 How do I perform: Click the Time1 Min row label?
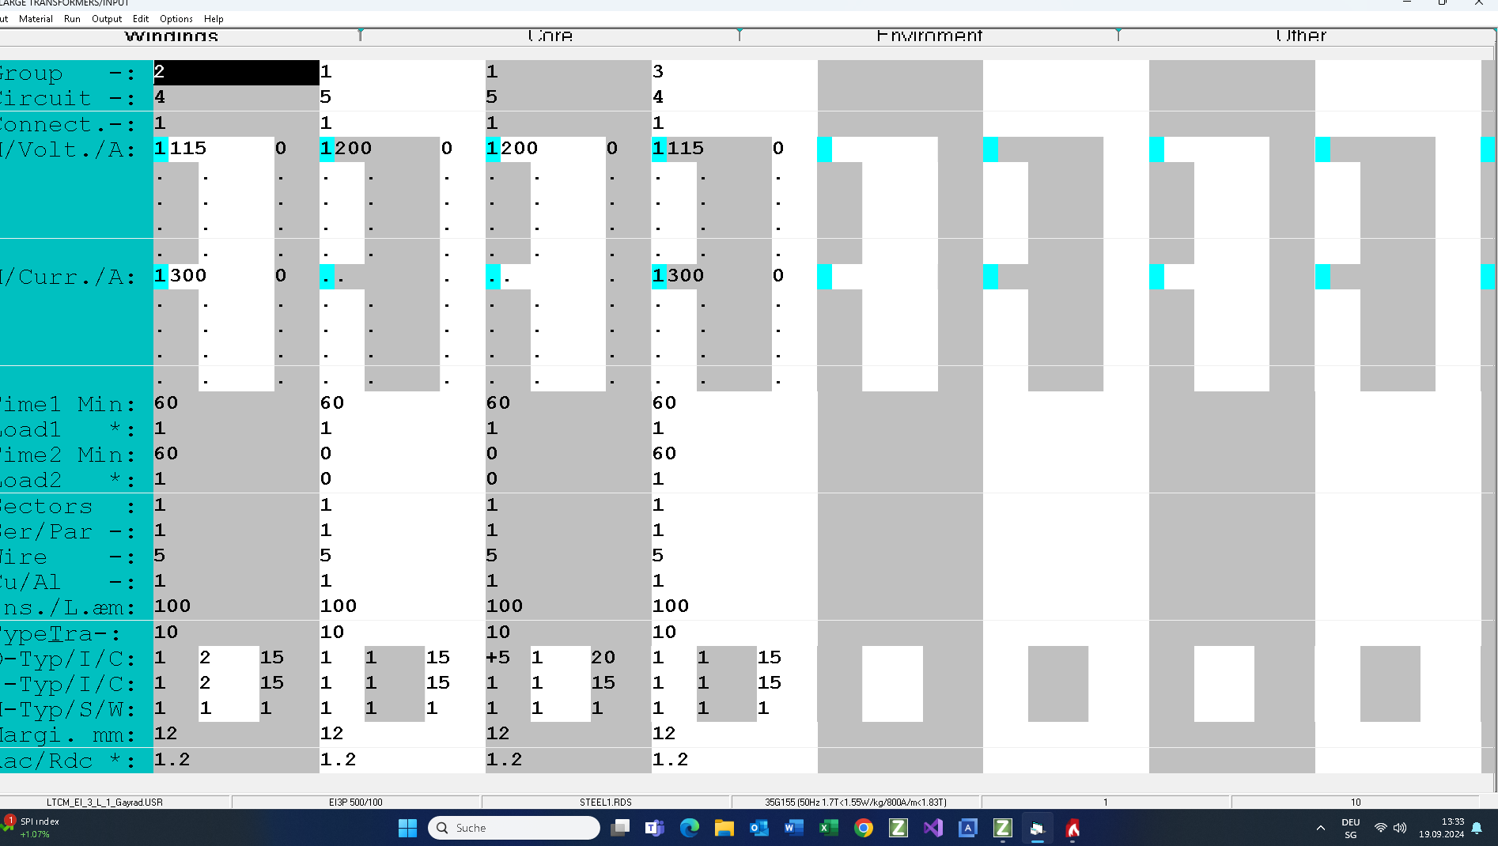pos(68,404)
